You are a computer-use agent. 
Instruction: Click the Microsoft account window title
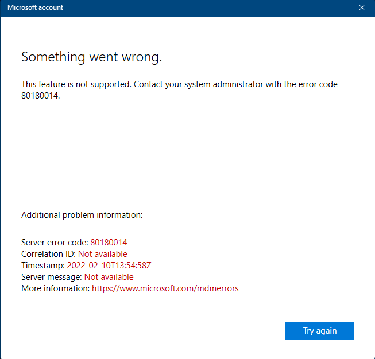pyautogui.click(x=35, y=7)
